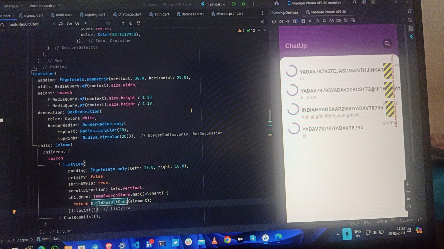Click the buildResultCard search input field
Image resolution: width=444 pixels, height=249 pixels.
click(28, 24)
